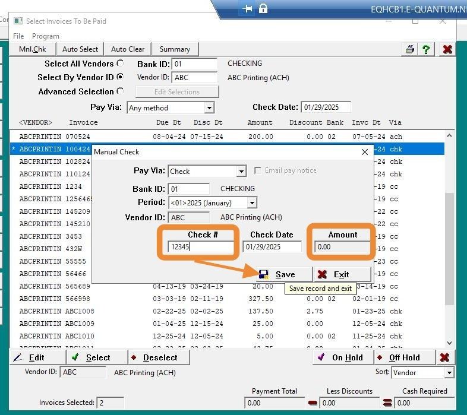Toggle the Email pay notice checkbox
Image resolution: width=467 pixels, height=415 pixels.
[258, 170]
